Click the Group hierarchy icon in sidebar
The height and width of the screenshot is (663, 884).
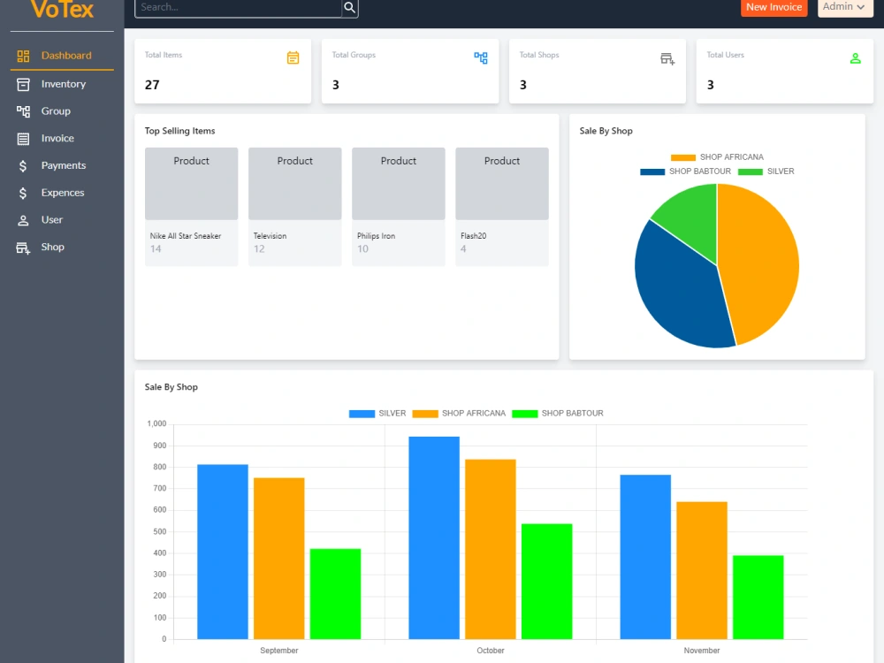[23, 111]
